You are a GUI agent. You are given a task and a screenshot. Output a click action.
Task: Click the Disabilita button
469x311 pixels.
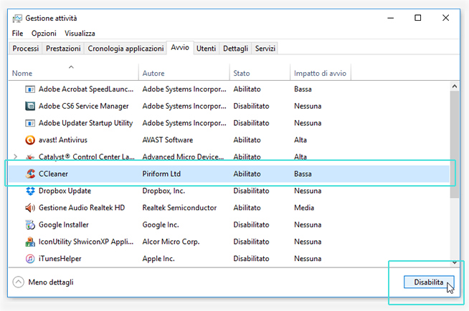pos(429,282)
